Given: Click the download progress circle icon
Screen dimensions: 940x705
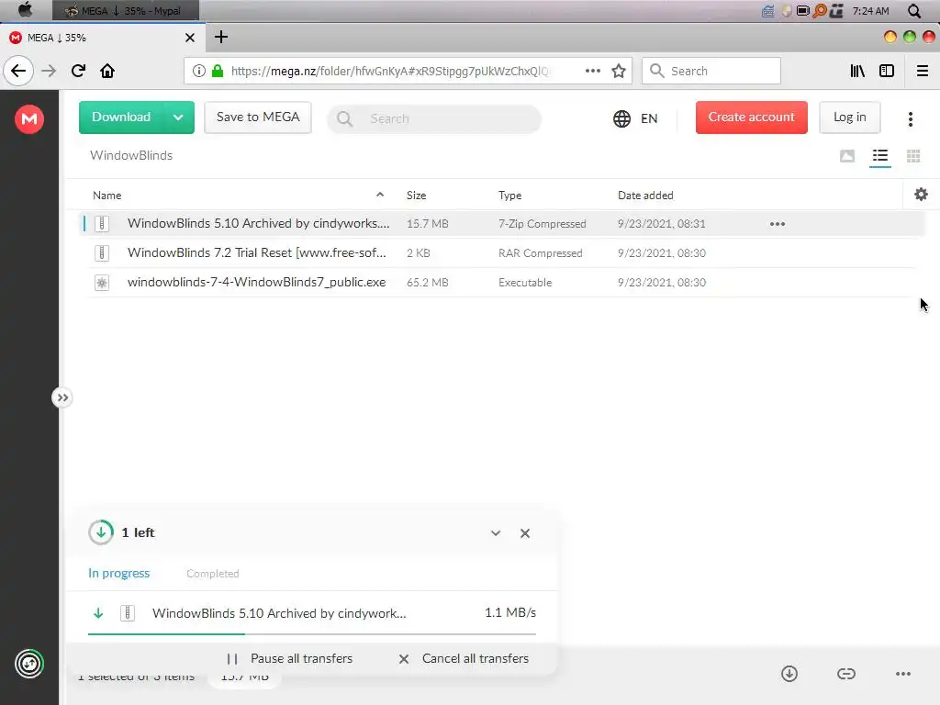Looking at the screenshot, I should pyautogui.click(x=101, y=532).
